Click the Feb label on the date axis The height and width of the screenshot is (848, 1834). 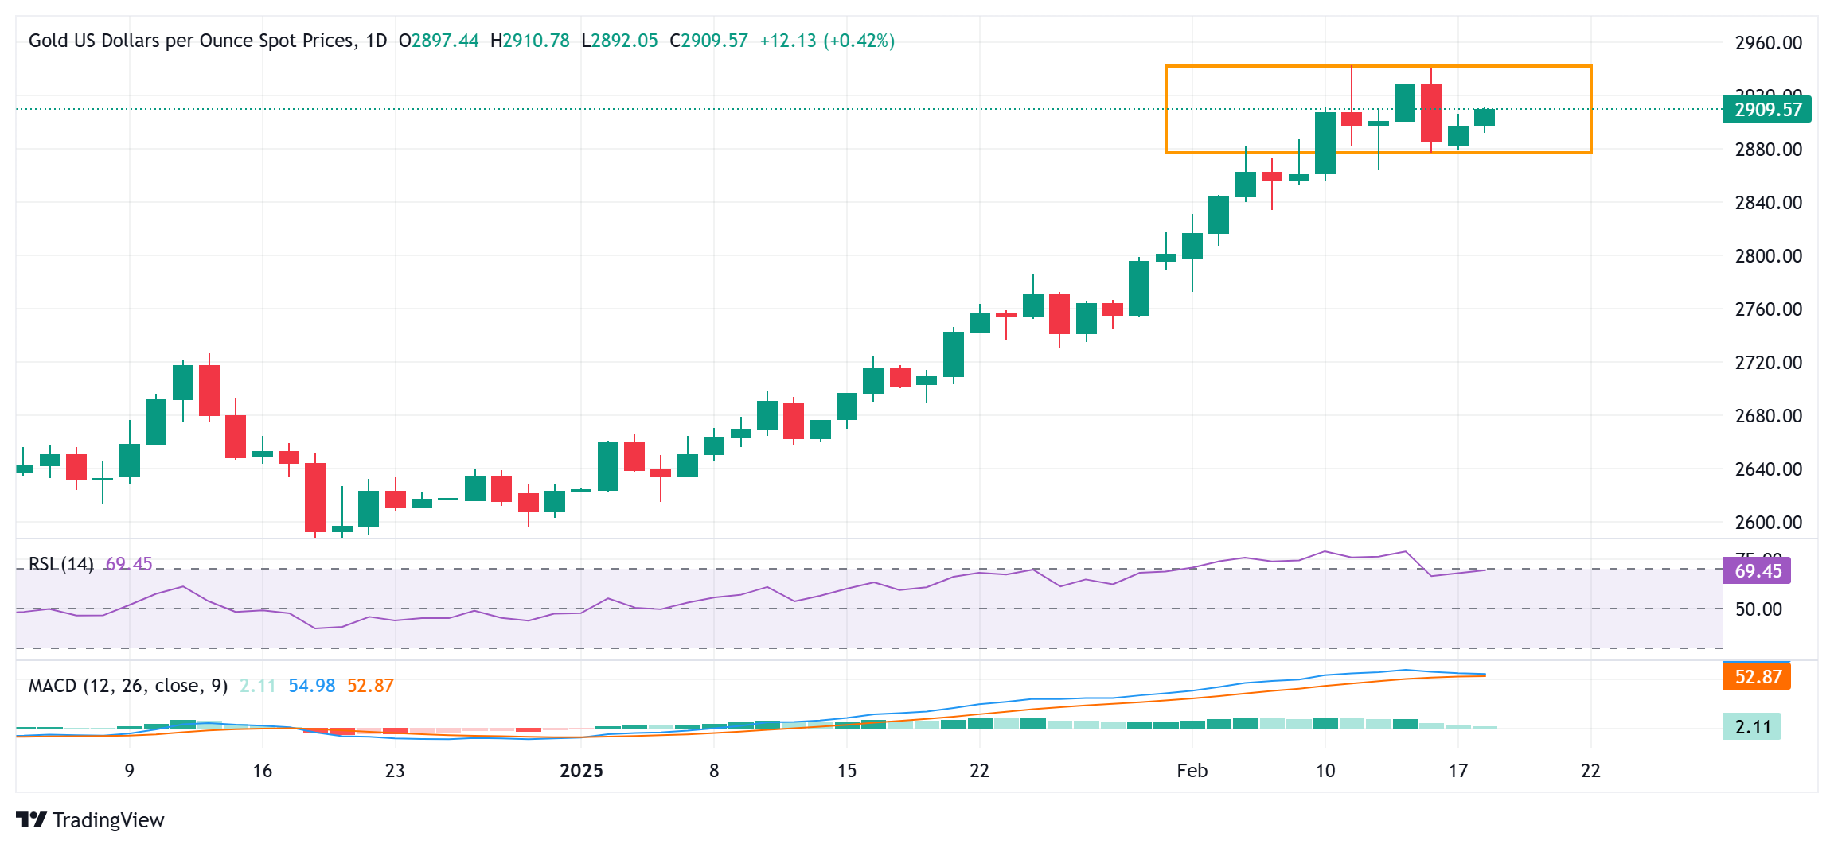[1192, 771]
